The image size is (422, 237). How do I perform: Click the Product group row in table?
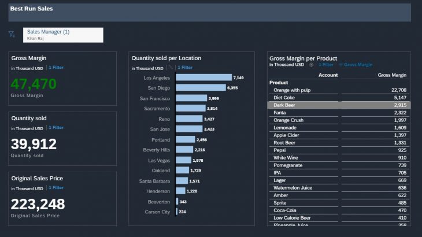click(x=279, y=83)
